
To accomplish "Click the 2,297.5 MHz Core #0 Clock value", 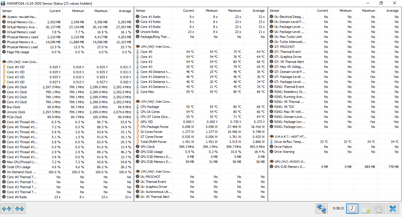I will tap(52, 87).
